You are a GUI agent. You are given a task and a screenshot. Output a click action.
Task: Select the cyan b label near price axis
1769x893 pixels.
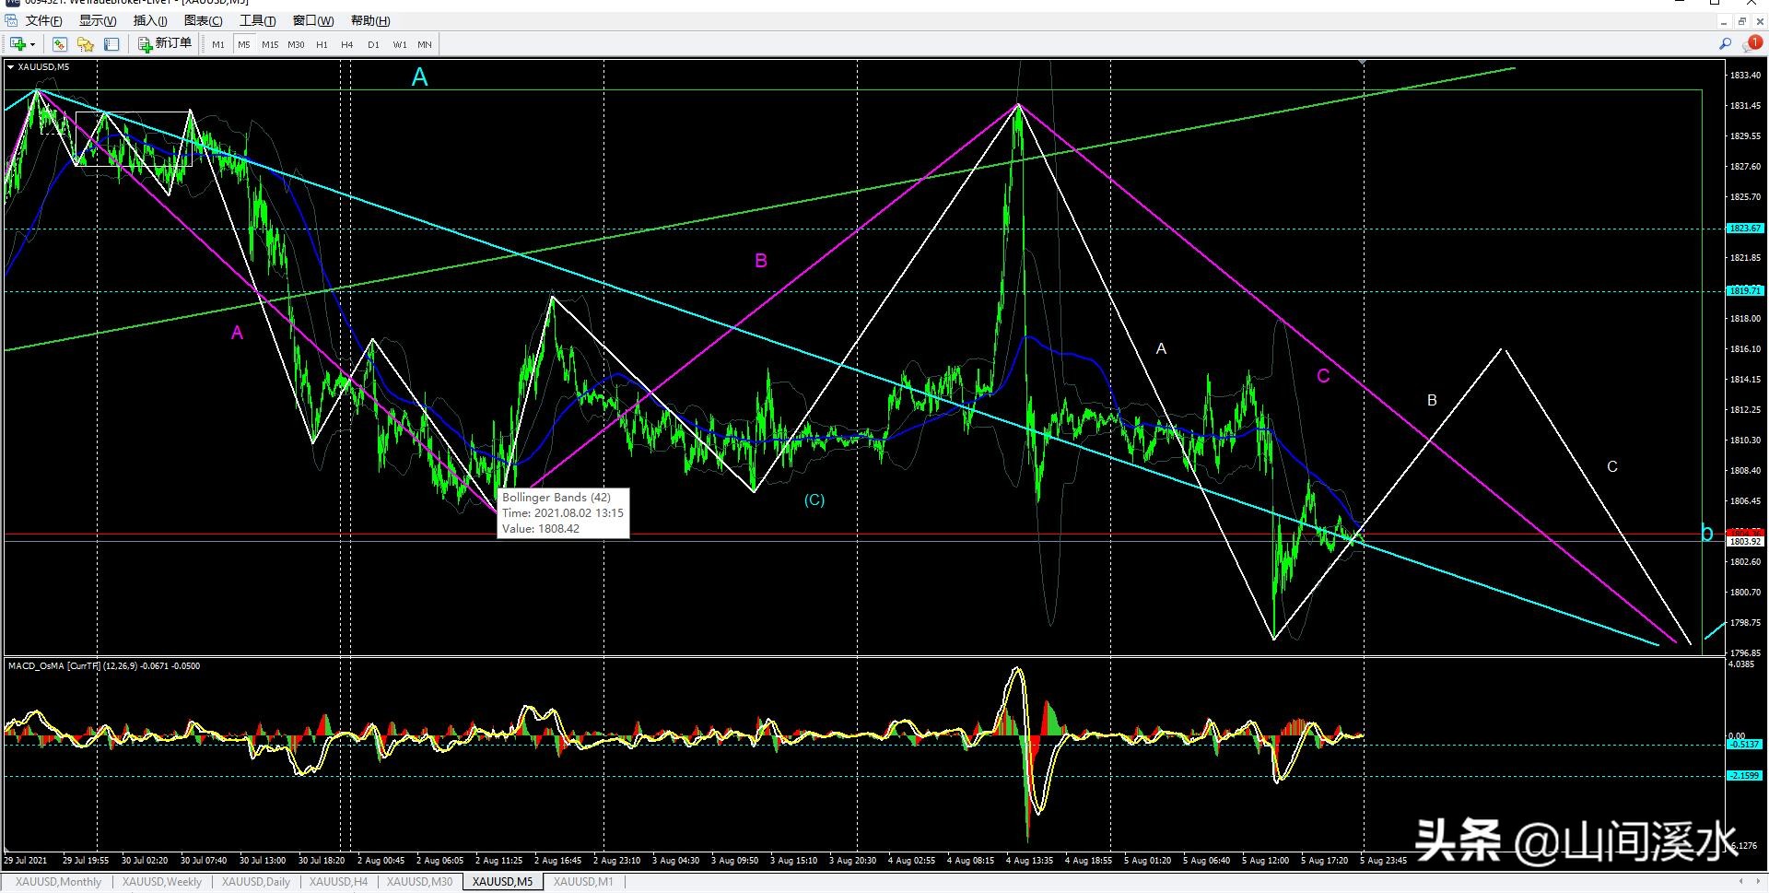[x=1706, y=533]
